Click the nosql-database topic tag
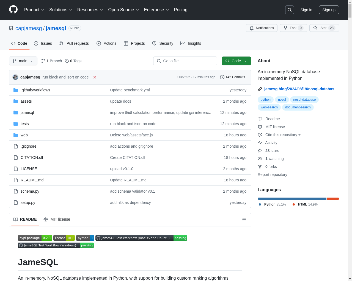 click(304, 100)
